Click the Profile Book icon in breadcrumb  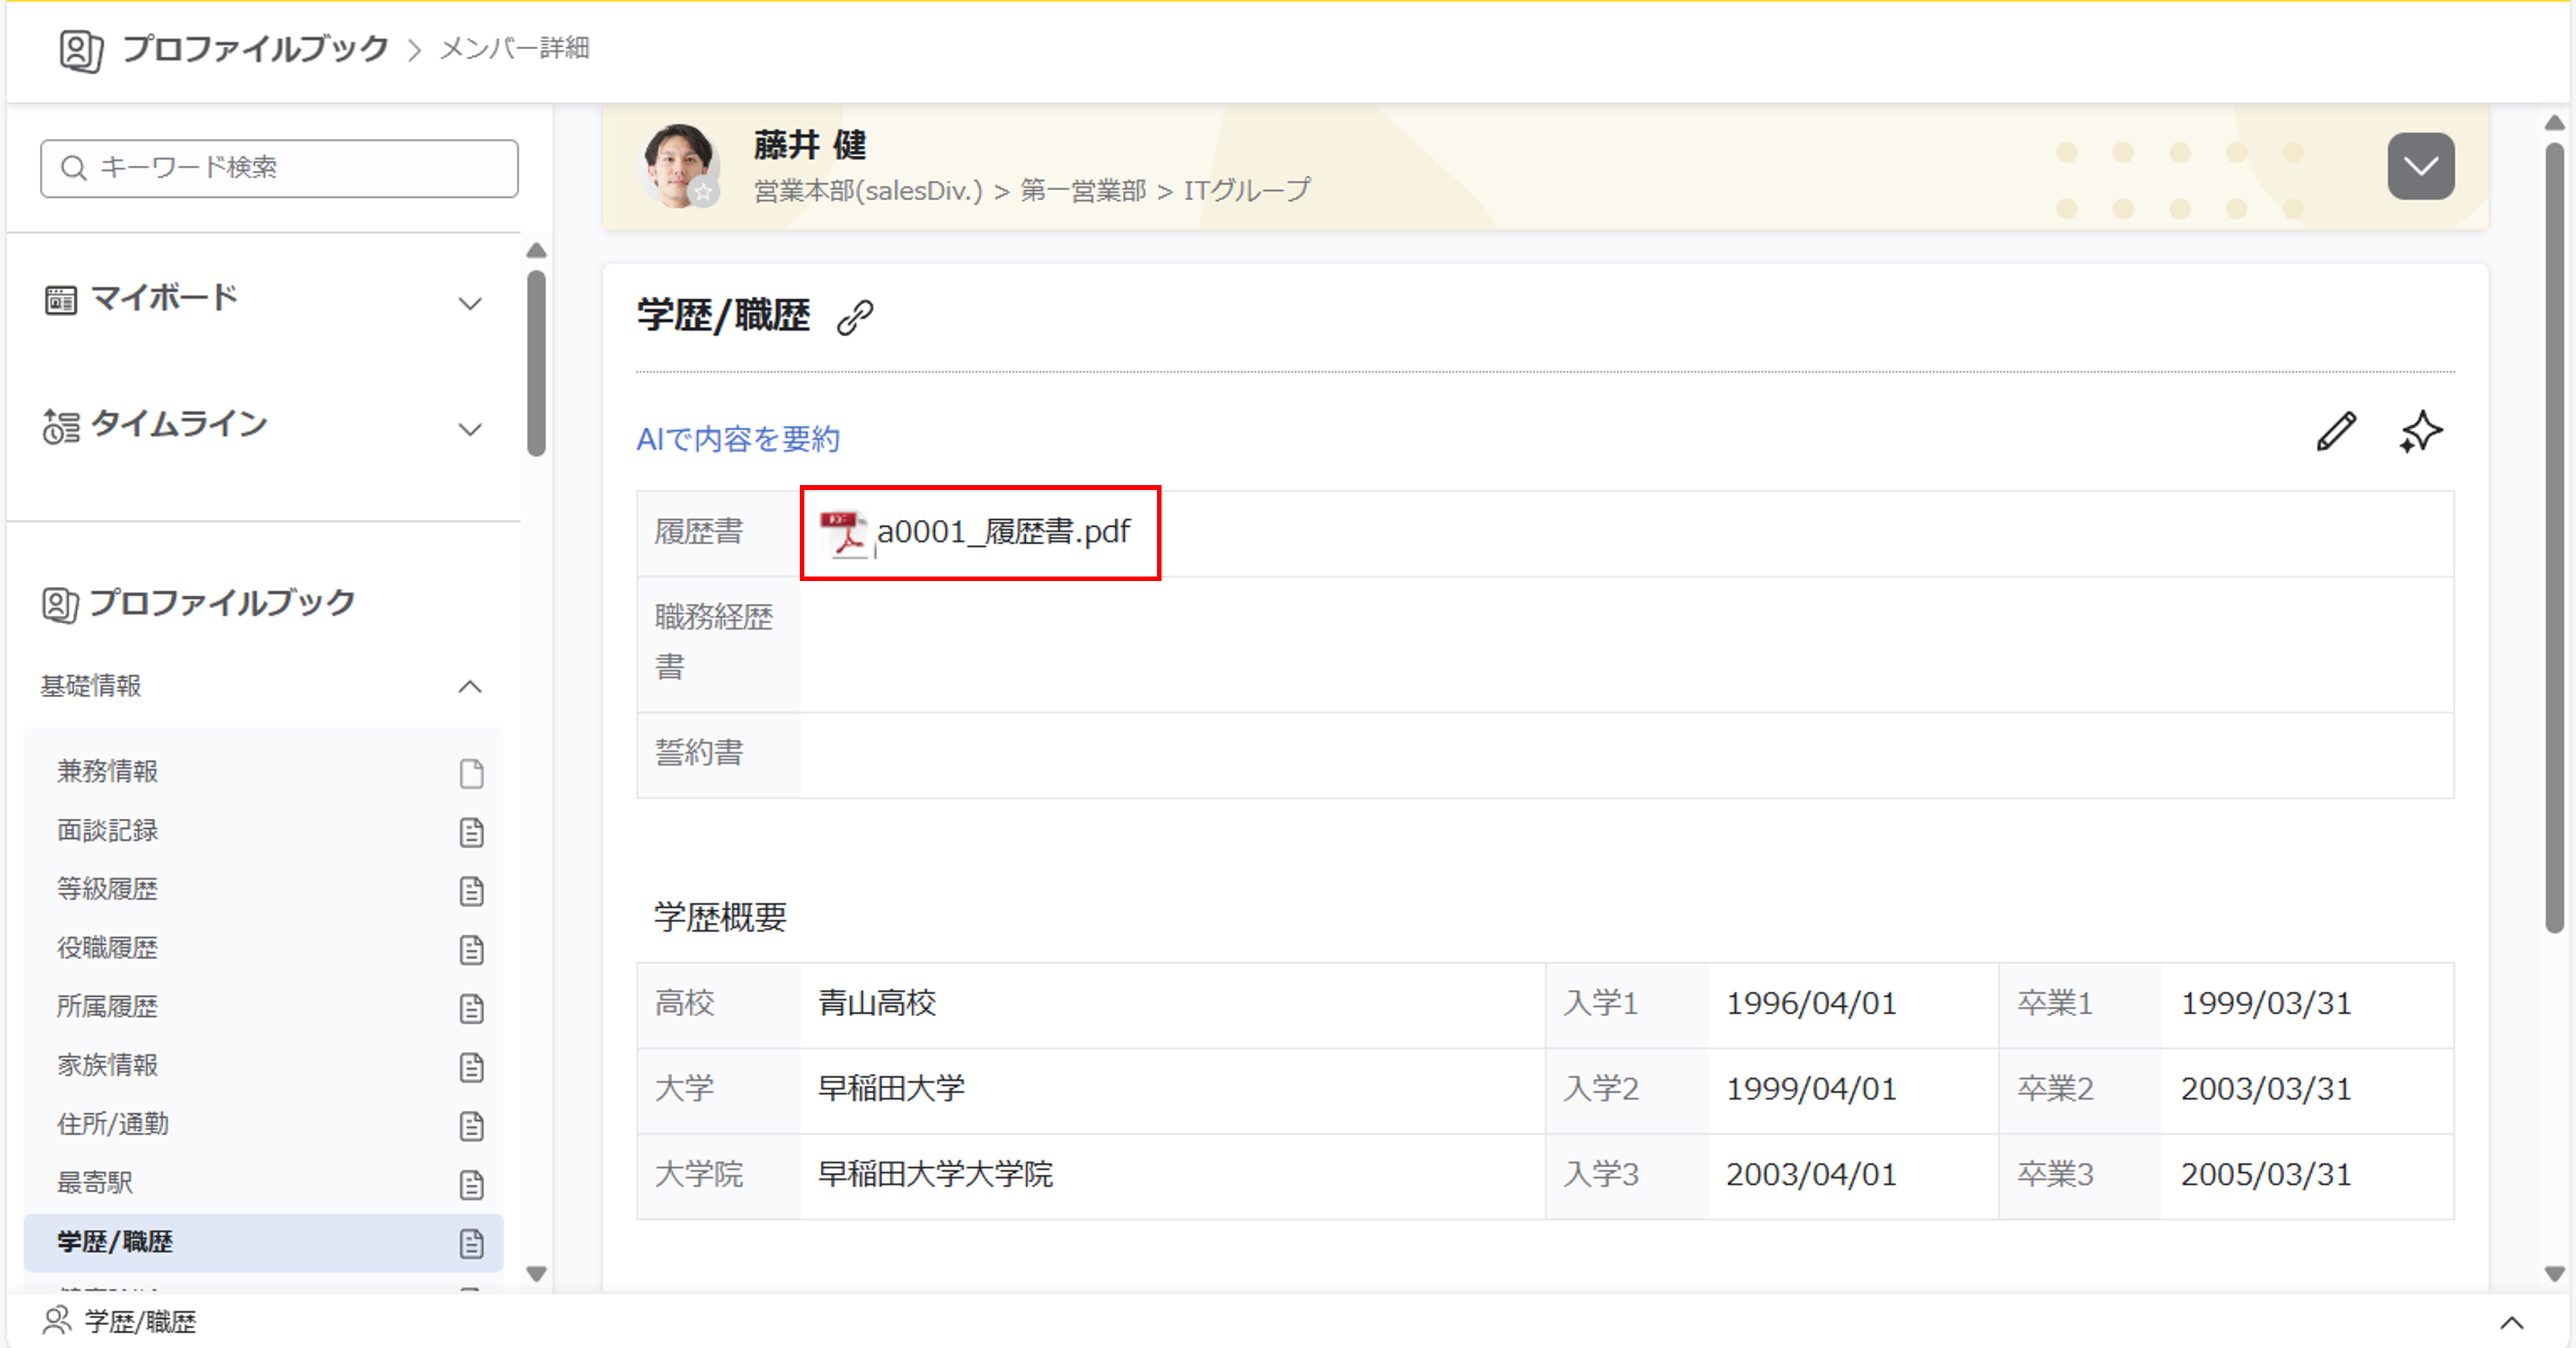pos(81,50)
